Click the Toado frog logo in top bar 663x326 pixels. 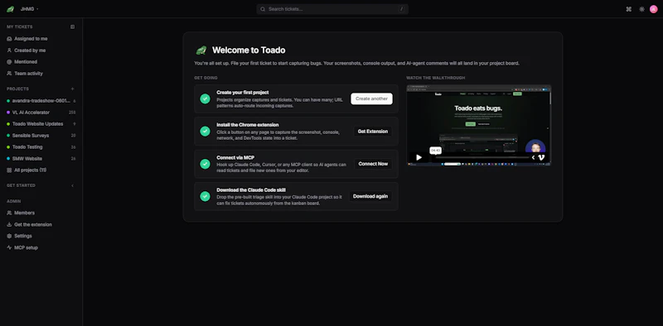(x=10, y=9)
